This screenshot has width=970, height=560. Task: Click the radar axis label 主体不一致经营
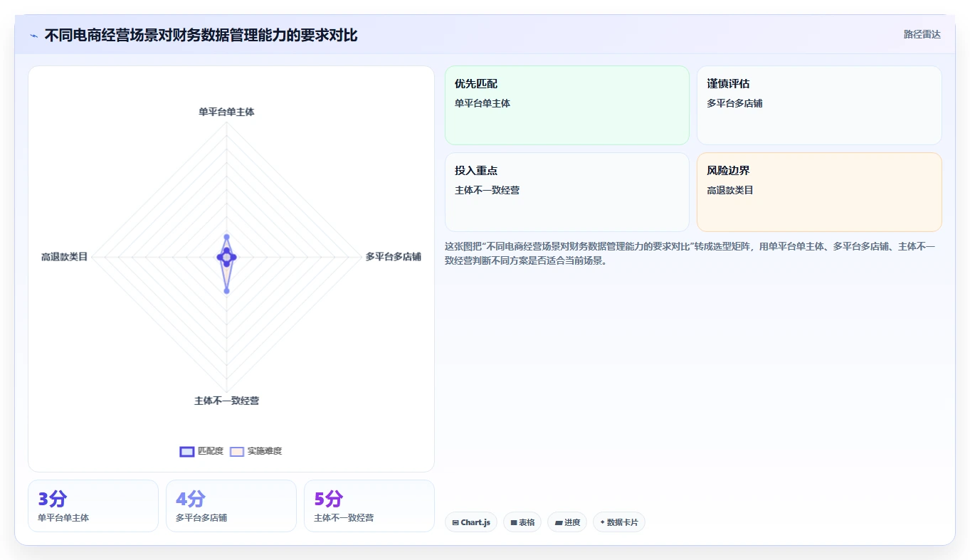(x=226, y=401)
